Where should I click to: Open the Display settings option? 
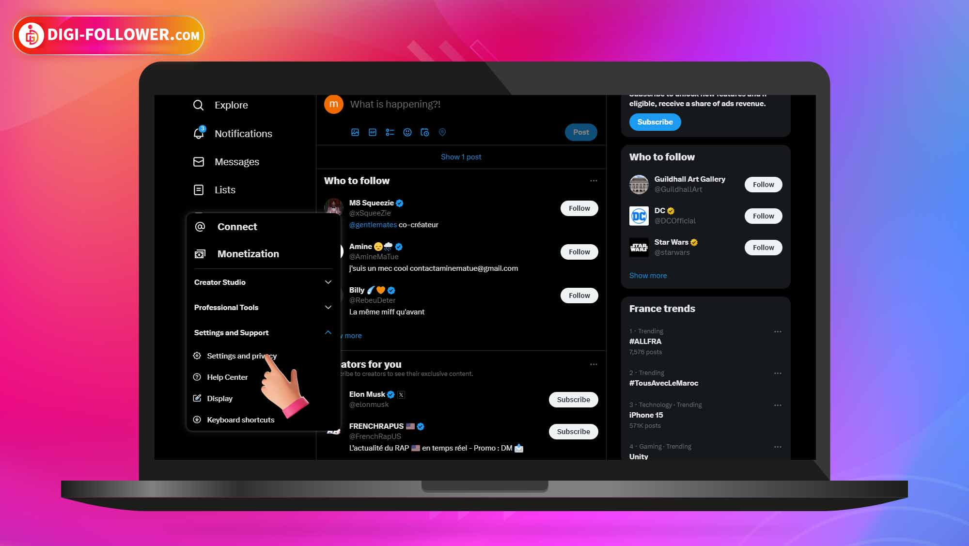pos(220,398)
